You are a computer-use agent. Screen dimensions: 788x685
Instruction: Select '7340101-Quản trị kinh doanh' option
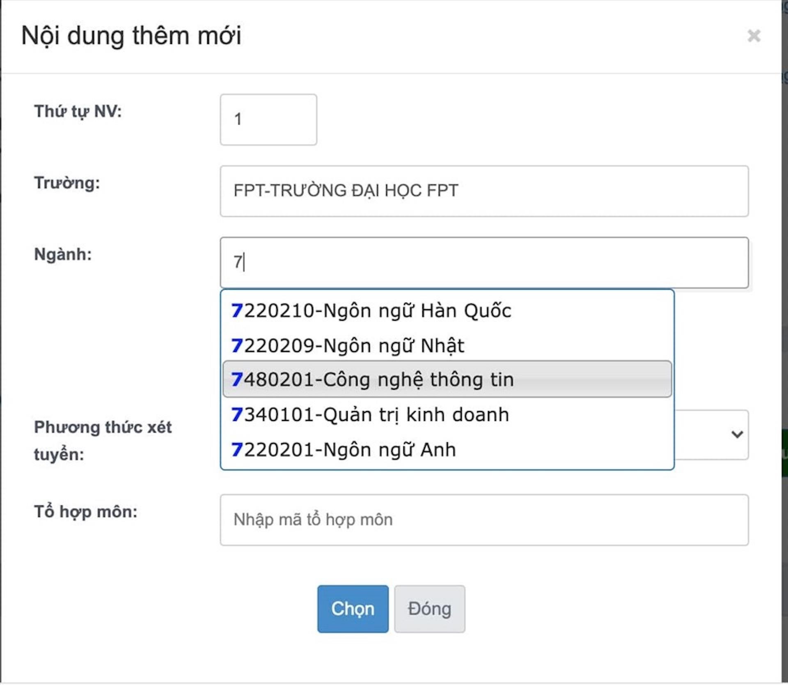click(369, 414)
